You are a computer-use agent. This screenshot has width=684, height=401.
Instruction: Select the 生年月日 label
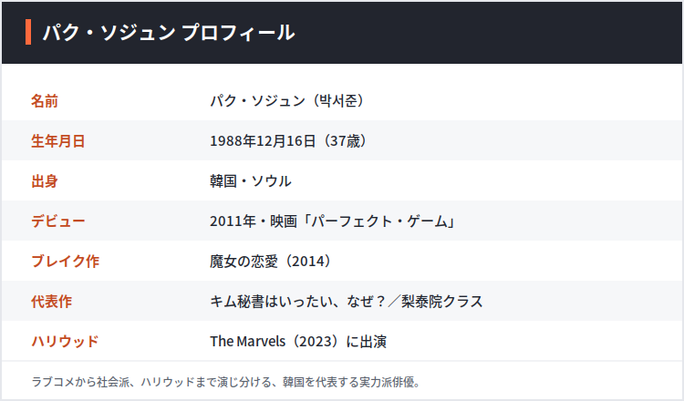[x=58, y=140]
